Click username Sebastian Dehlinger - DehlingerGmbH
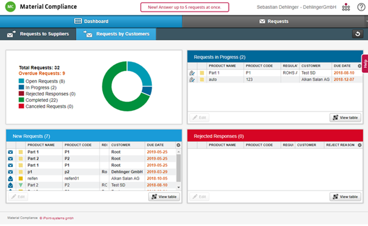This screenshot has height=226, width=368. coord(296,7)
